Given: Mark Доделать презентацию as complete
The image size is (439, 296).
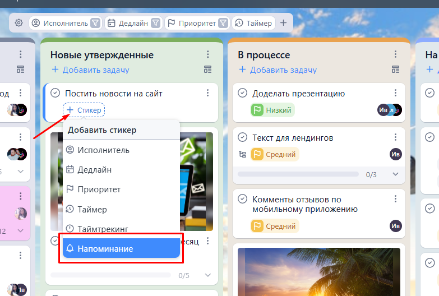Looking at the screenshot, I should (242, 93).
